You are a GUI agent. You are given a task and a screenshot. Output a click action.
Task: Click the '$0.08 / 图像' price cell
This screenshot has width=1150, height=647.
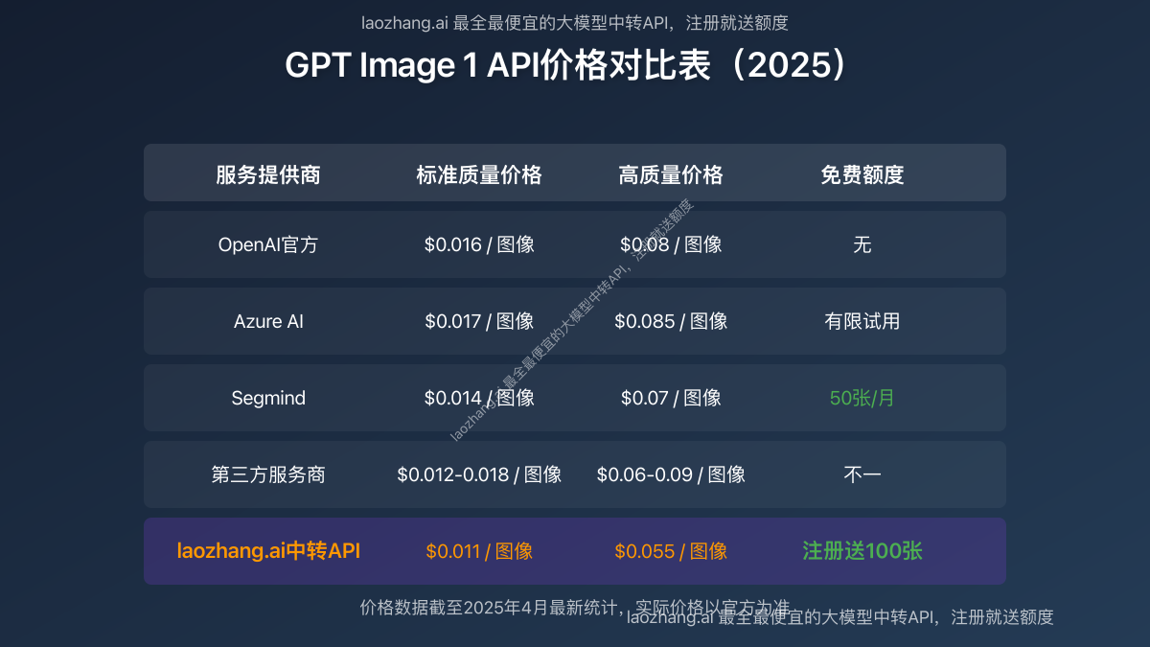pyautogui.click(x=671, y=244)
